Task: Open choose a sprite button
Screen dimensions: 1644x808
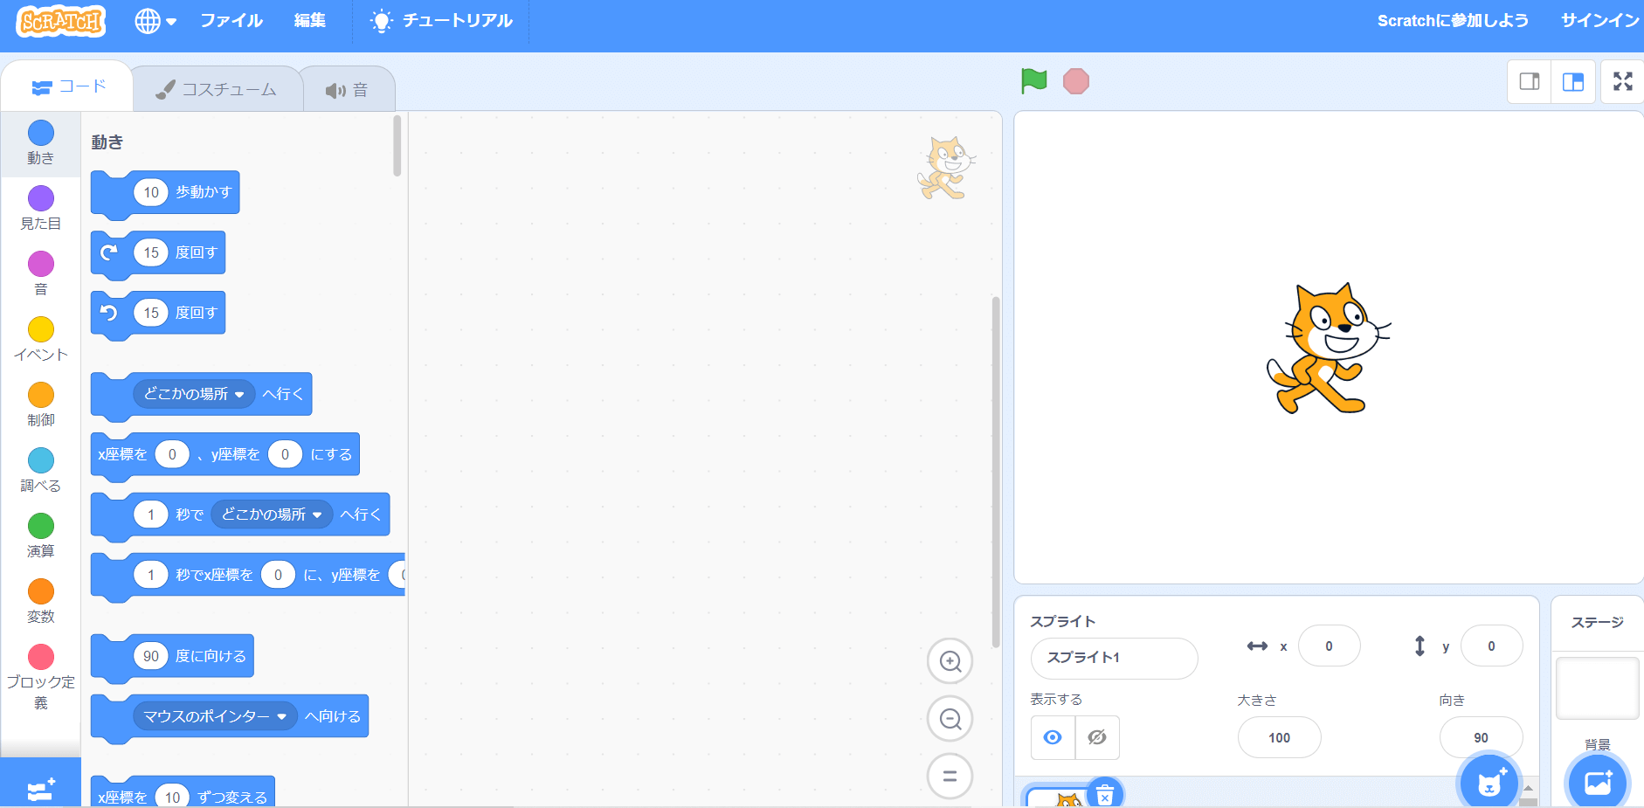Action: tap(1490, 783)
